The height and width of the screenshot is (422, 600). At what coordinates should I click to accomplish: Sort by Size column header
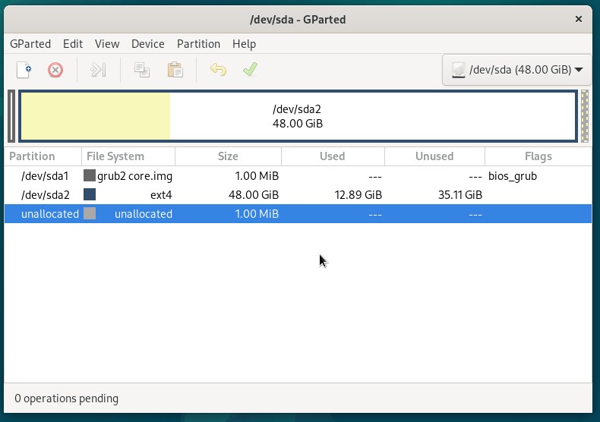coord(228,156)
